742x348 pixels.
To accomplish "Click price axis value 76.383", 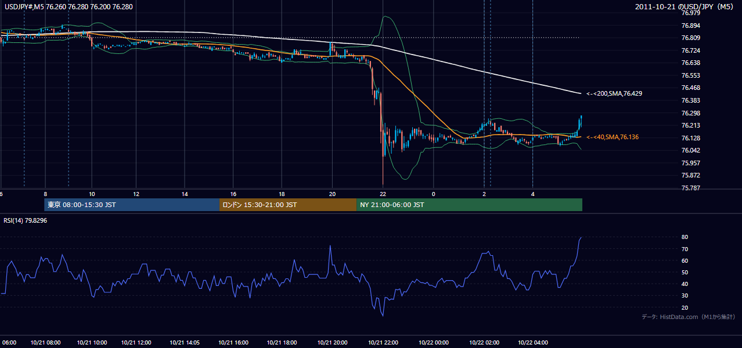I will point(690,100).
